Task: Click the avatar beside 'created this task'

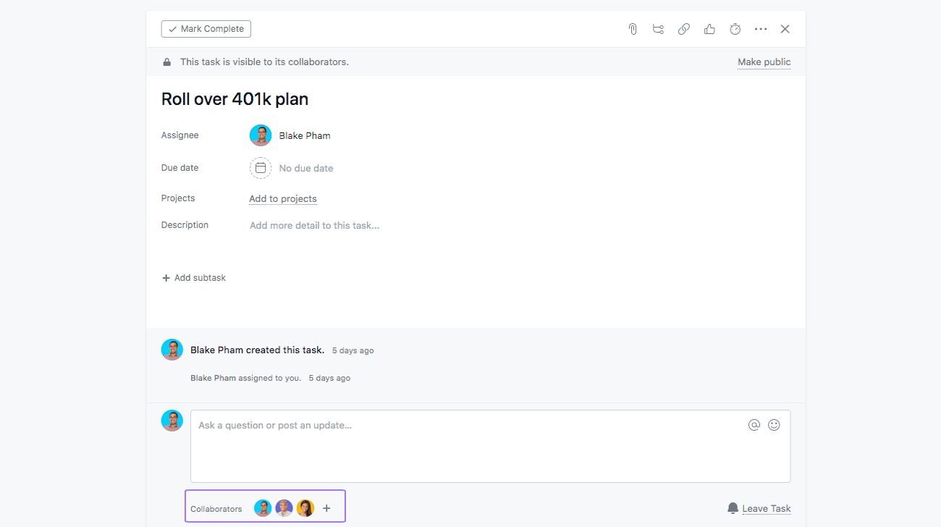Action: (x=172, y=350)
